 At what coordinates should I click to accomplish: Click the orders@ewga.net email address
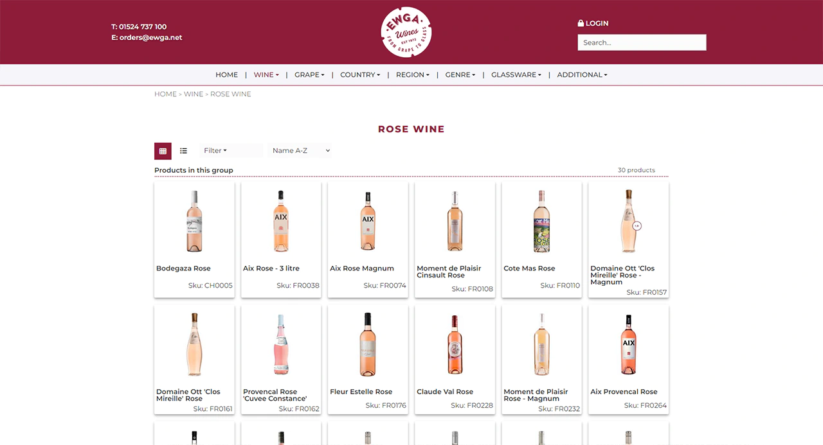[150, 37]
